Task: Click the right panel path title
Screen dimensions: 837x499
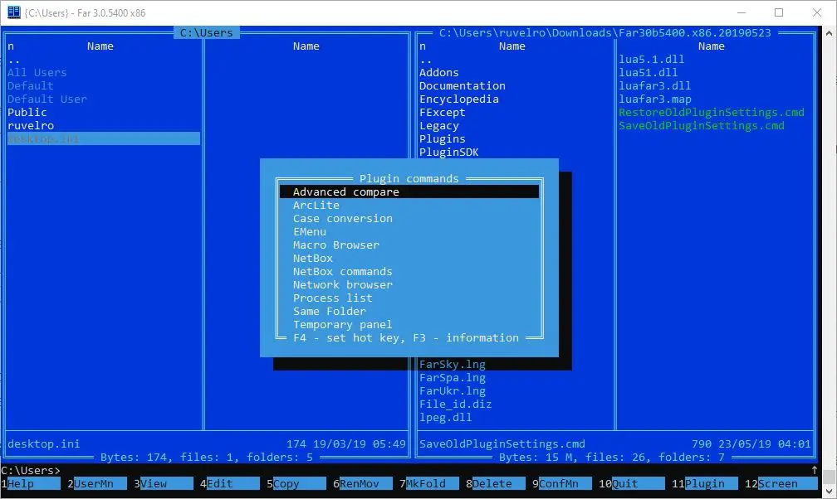Action: click(x=604, y=32)
